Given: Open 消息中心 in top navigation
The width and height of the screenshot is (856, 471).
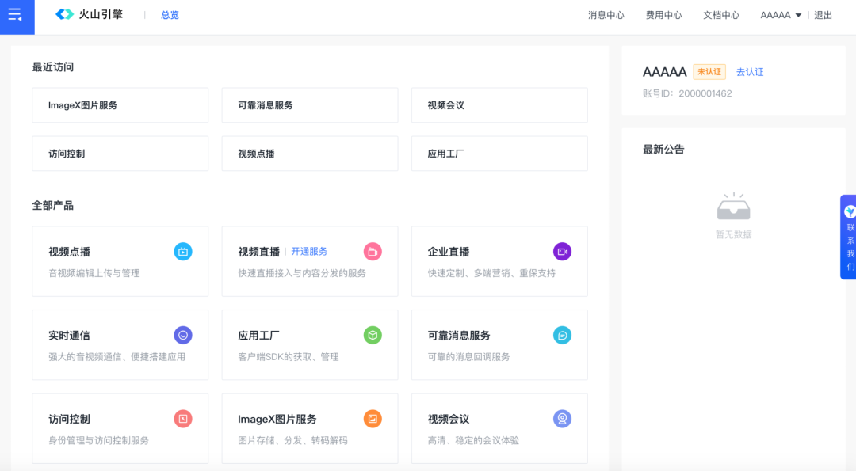Looking at the screenshot, I should pos(606,15).
